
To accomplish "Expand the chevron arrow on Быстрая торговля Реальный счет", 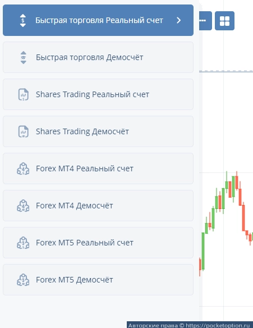I will point(178,20).
